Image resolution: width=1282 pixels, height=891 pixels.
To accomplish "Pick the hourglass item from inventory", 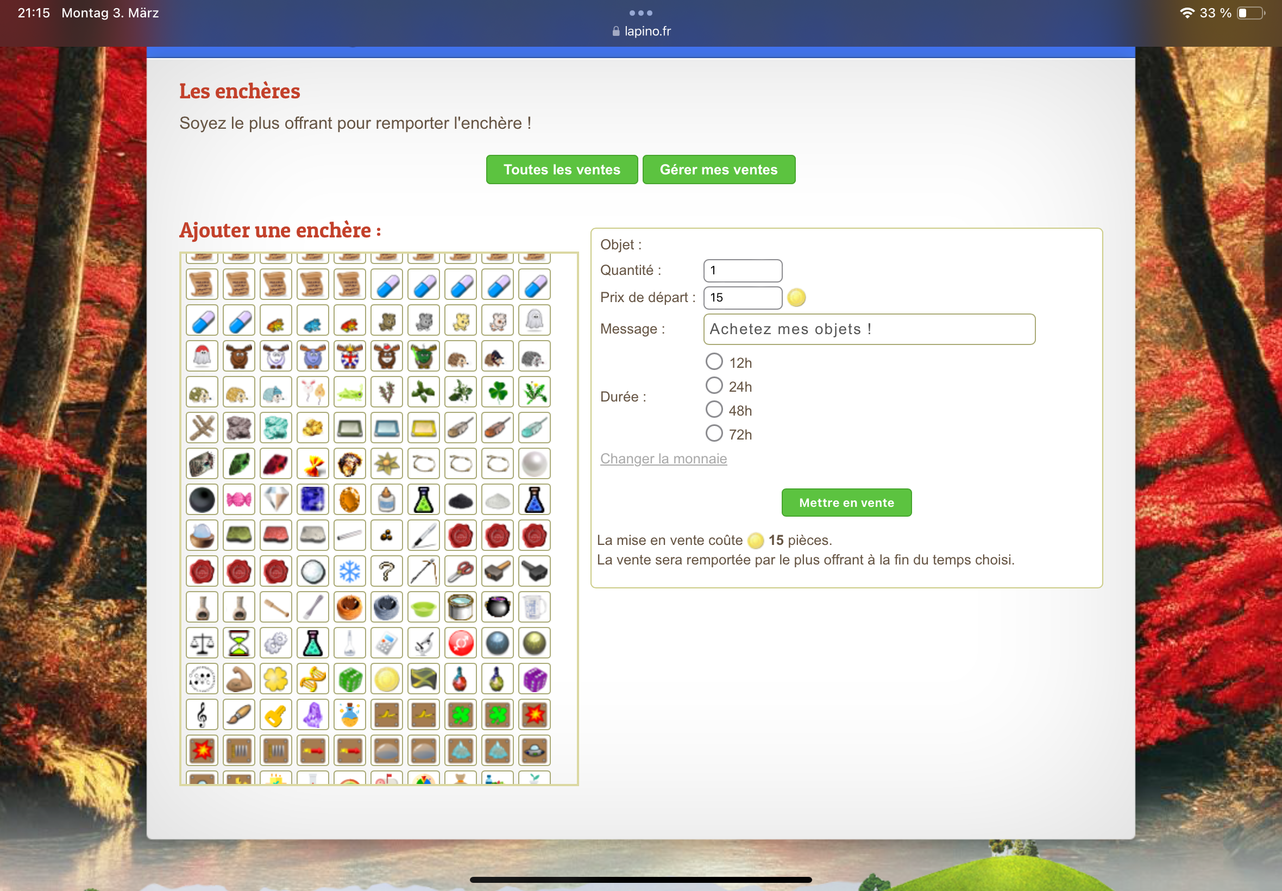I will pyautogui.click(x=239, y=643).
